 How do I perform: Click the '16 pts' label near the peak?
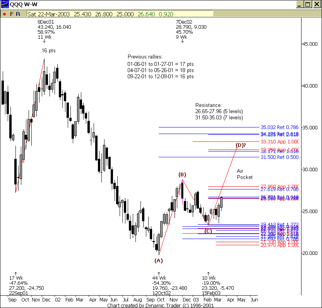(49, 51)
